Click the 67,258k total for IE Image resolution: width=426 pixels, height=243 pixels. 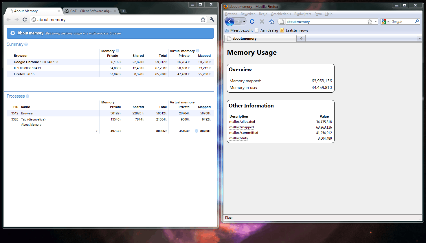[x=161, y=68]
